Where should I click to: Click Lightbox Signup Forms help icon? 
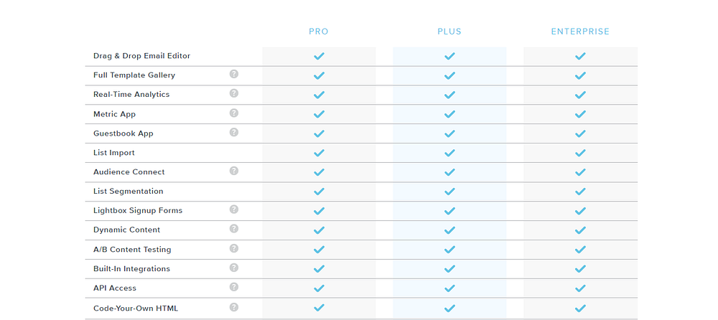pos(234,210)
